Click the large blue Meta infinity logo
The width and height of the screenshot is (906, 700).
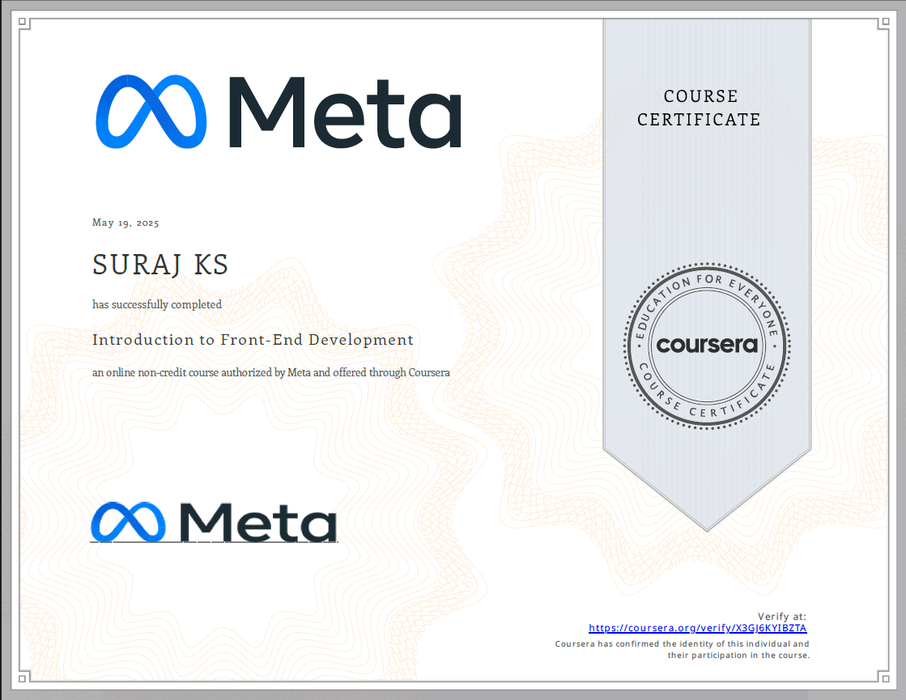click(151, 112)
